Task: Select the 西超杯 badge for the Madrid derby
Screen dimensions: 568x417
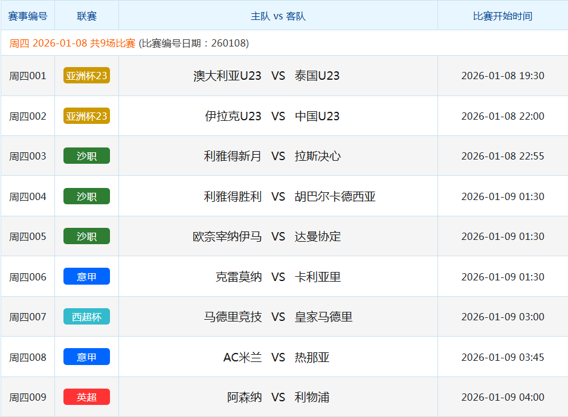Action: point(86,316)
